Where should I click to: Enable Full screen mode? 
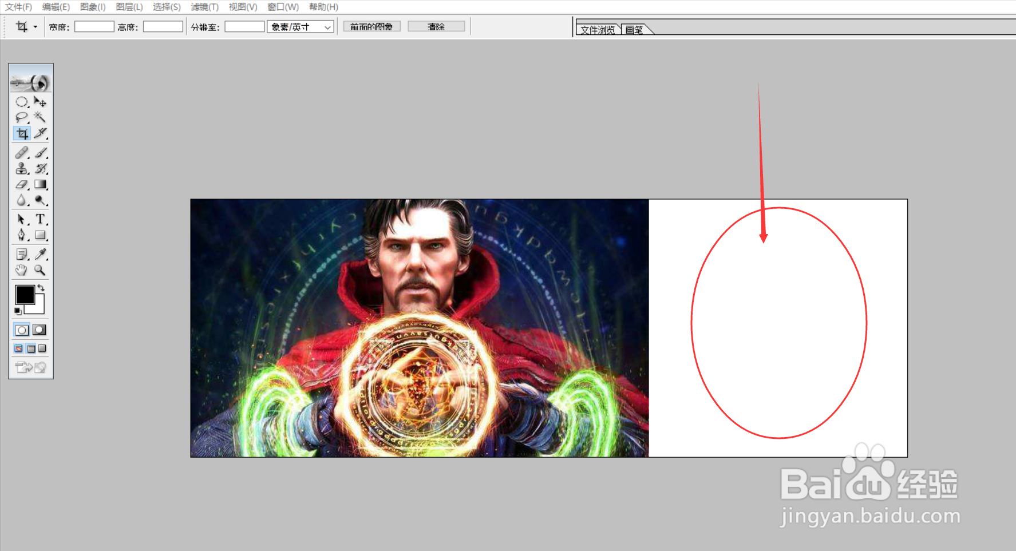point(42,348)
